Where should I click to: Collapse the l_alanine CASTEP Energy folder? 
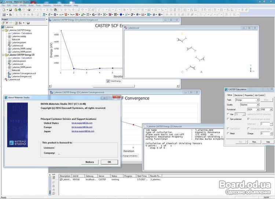click(x=3, y=30)
